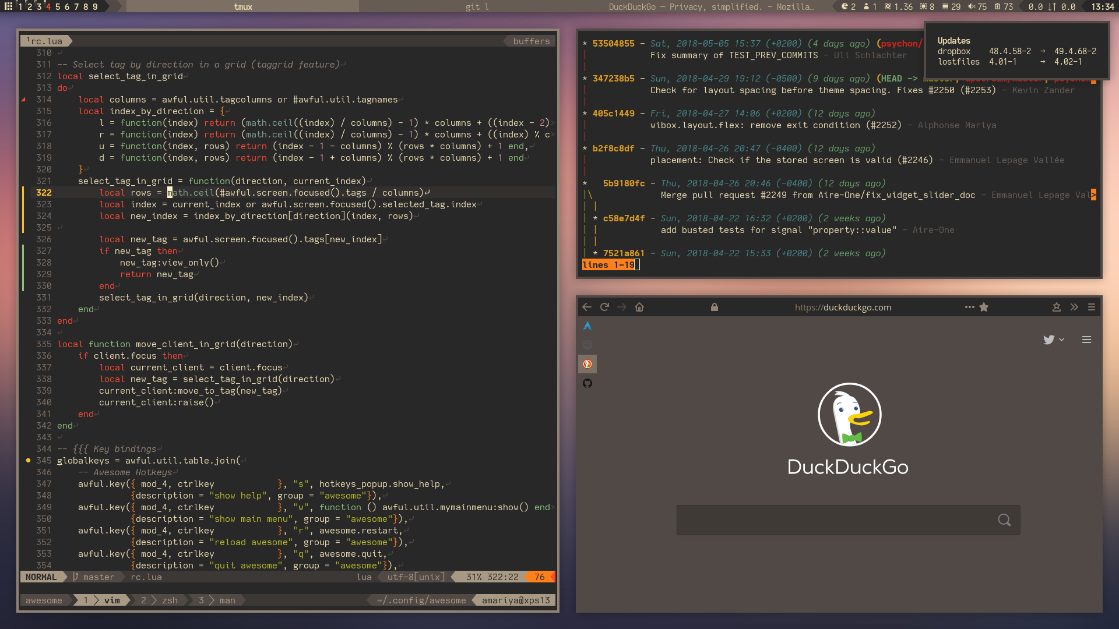The height and width of the screenshot is (629, 1119).
Task: Focus the 'git l' window in tasklist
Action: [477, 7]
